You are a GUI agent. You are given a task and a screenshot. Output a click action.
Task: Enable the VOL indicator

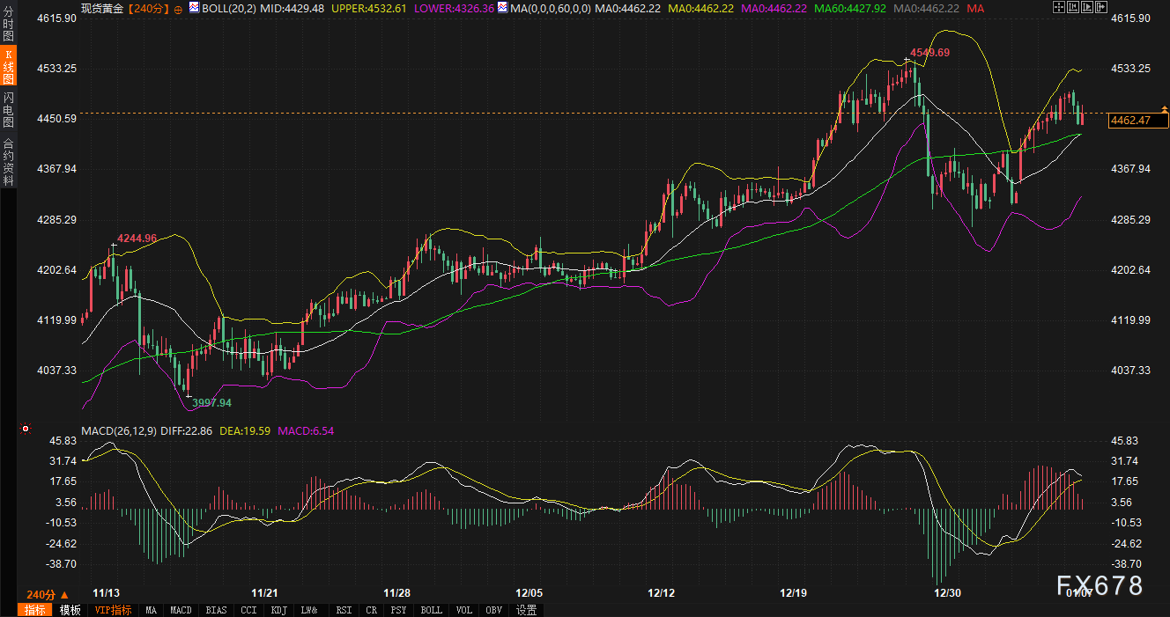coord(463,610)
